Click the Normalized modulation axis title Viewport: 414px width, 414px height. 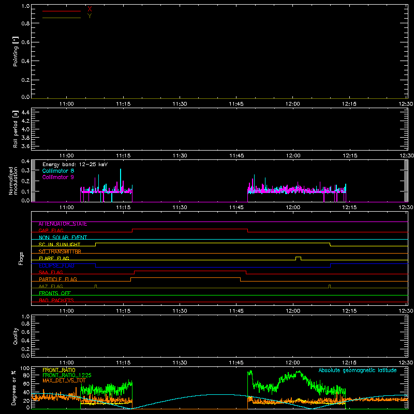13,181
